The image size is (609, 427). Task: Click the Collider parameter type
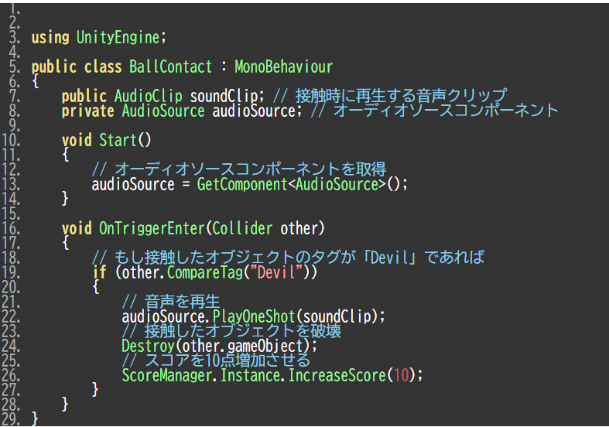(x=242, y=228)
